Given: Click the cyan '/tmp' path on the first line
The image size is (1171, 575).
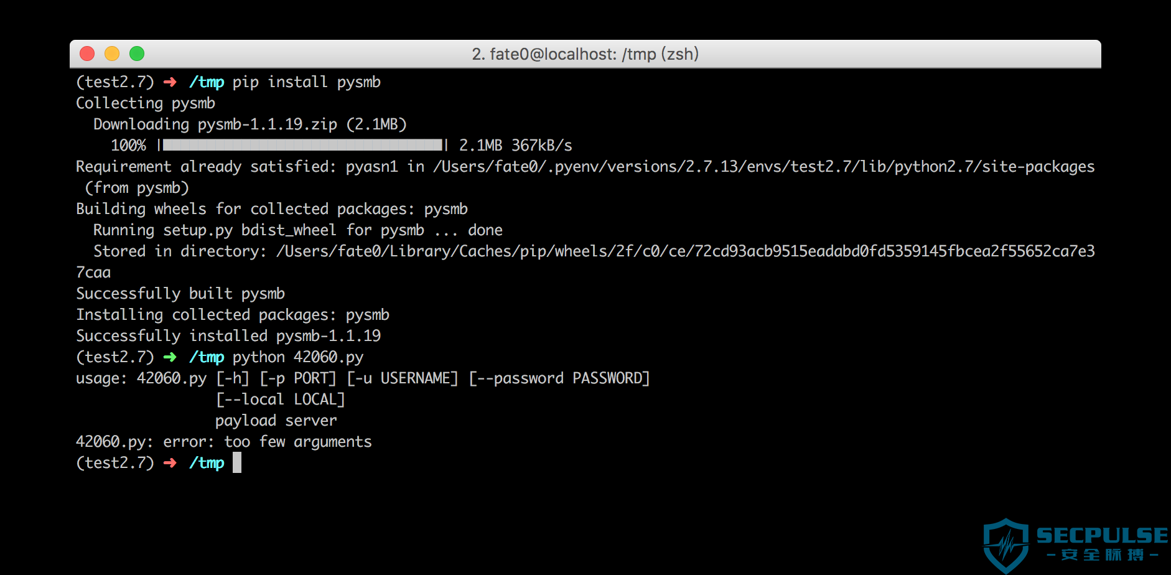Looking at the screenshot, I should tap(207, 82).
